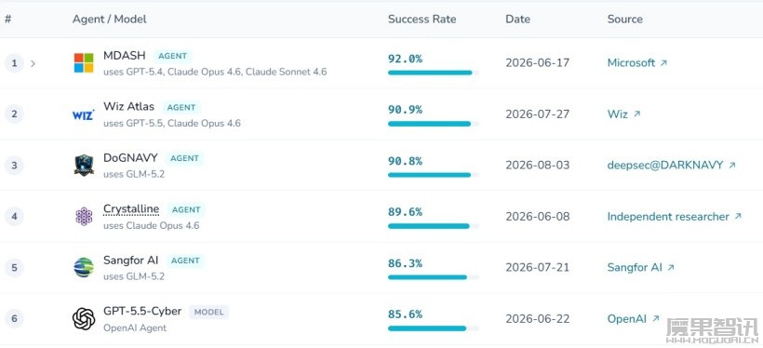Click the GPT-5.5-Cyber 85.6% progress bar
The width and height of the screenshot is (763, 348).
click(x=433, y=328)
